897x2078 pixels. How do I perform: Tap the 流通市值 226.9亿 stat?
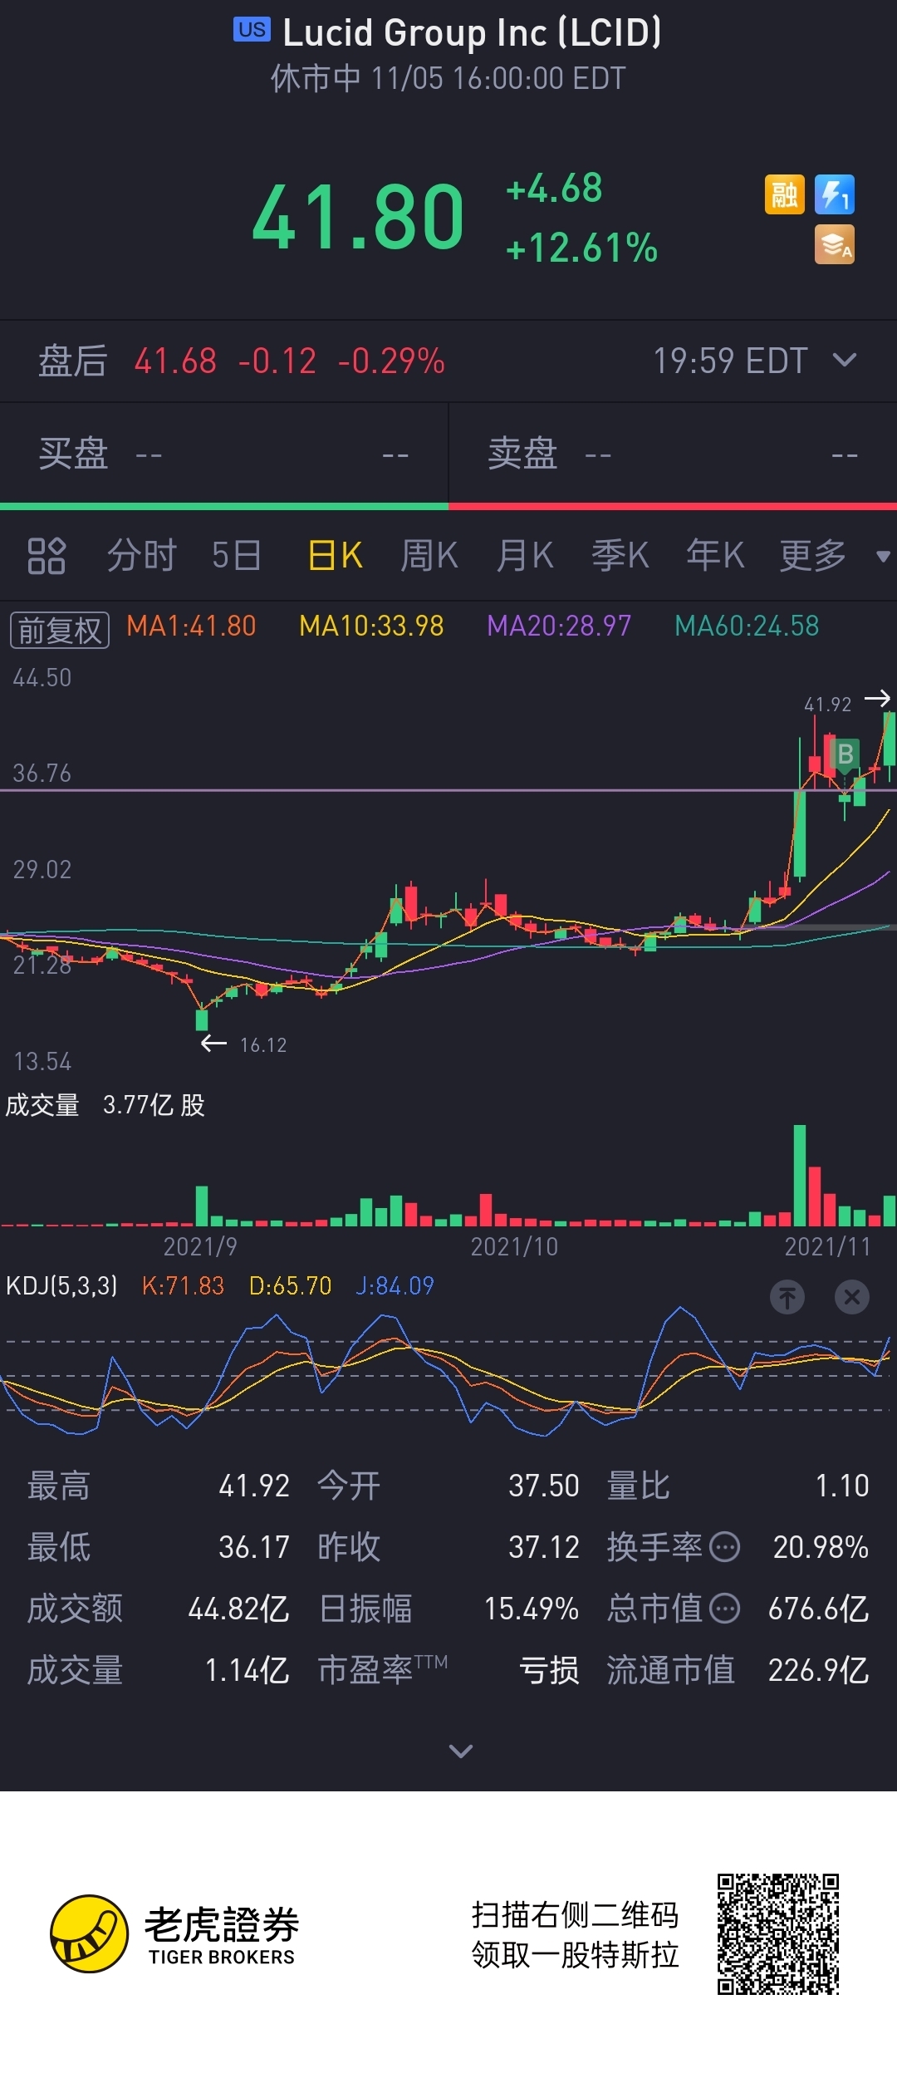tap(738, 1670)
